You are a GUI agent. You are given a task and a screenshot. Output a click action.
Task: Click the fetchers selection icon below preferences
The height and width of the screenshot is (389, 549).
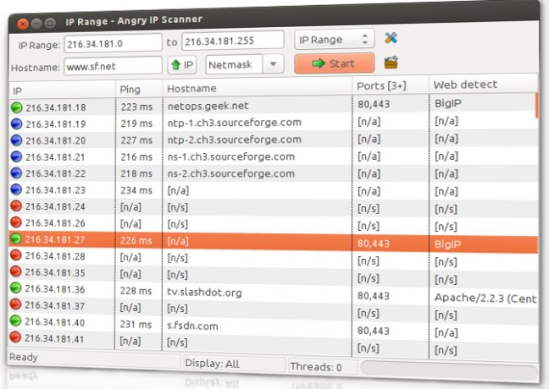click(391, 63)
